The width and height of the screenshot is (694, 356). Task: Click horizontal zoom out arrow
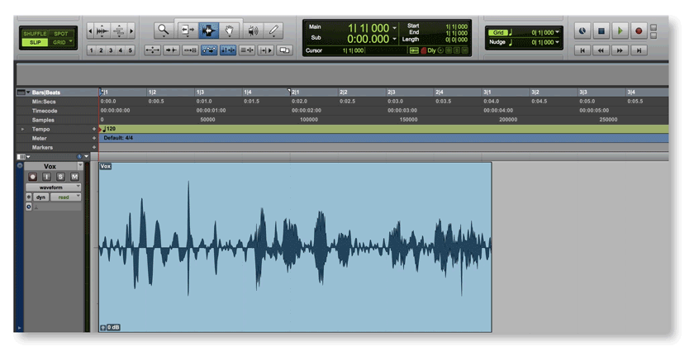(90, 31)
